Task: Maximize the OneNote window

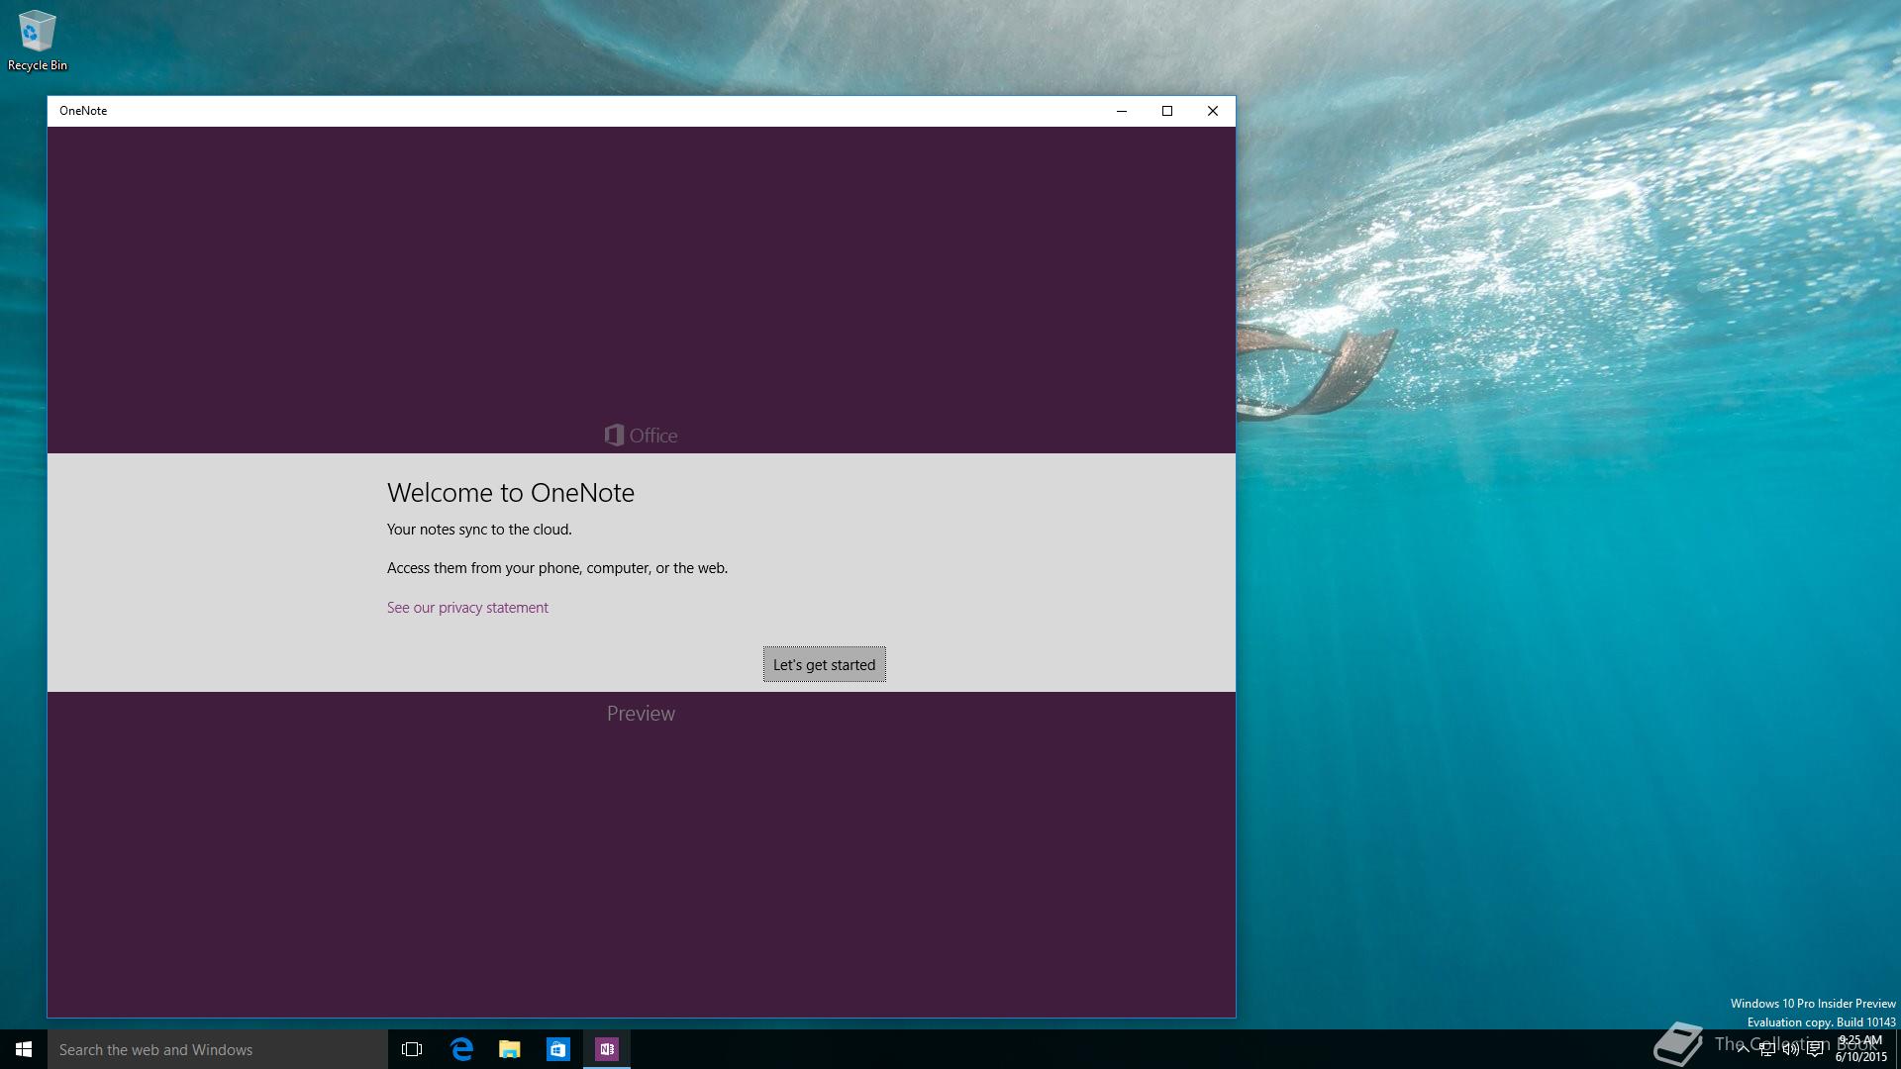Action: coord(1167,111)
